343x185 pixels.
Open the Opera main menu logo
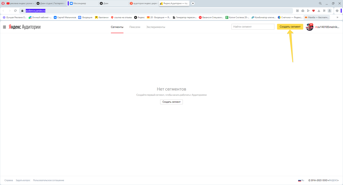coord(3,3)
